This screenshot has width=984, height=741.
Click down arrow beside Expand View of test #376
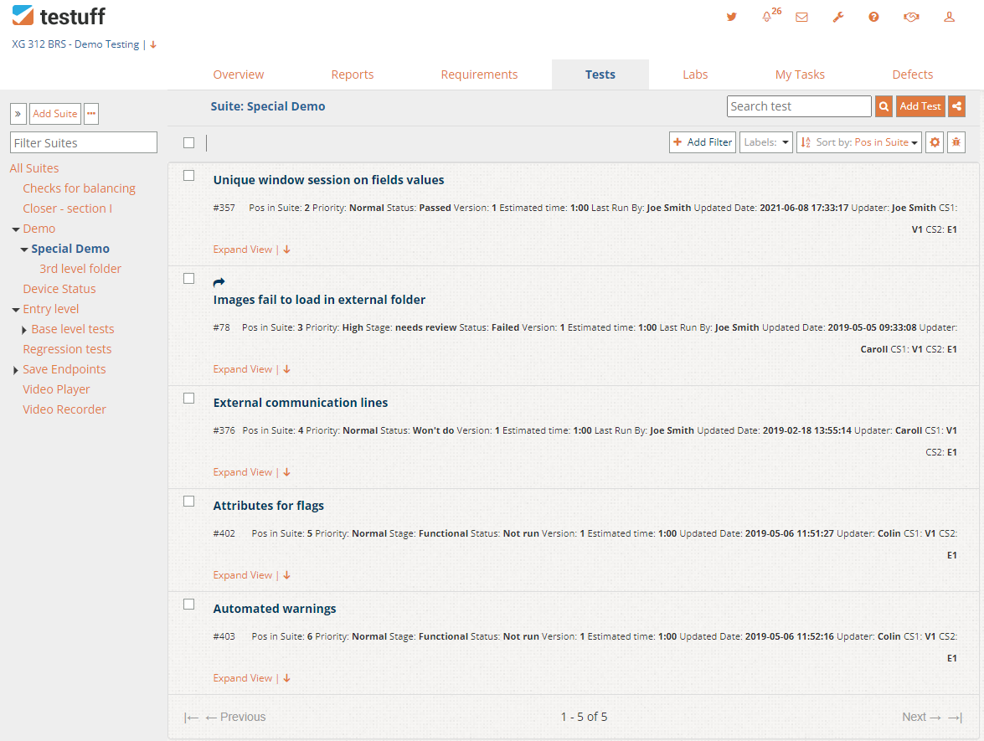pos(286,472)
